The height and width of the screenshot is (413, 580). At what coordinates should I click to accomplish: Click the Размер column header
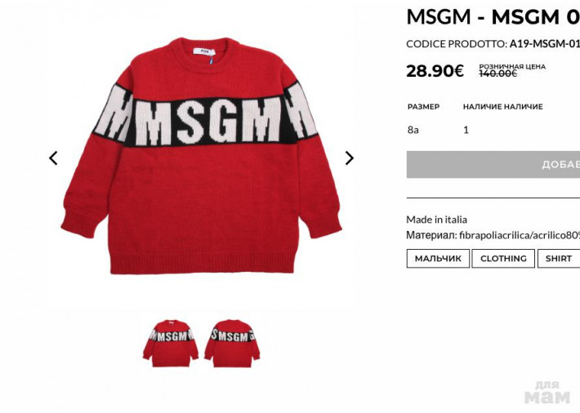pyautogui.click(x=423, y=107)
